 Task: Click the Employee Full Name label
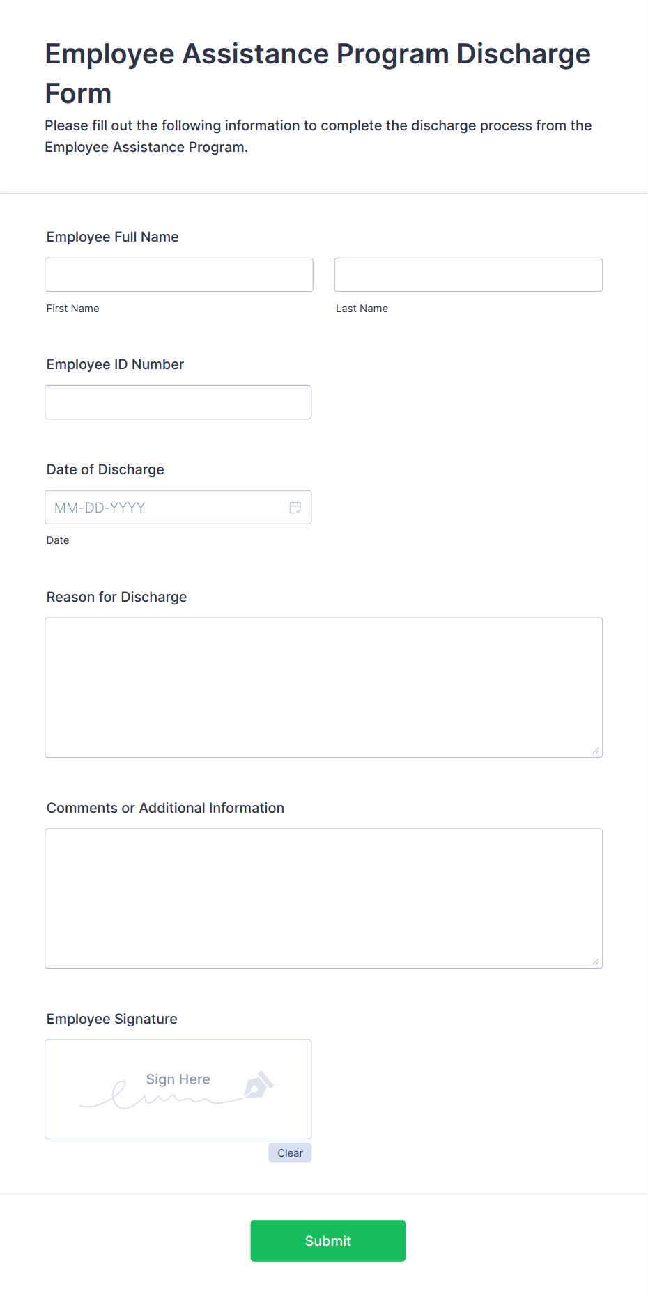(113, 237)
